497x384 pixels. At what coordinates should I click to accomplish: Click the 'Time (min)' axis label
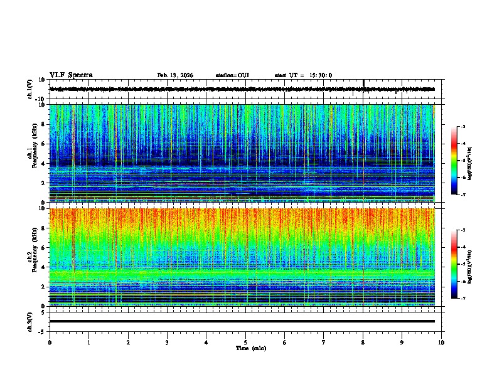coord(251,348)
